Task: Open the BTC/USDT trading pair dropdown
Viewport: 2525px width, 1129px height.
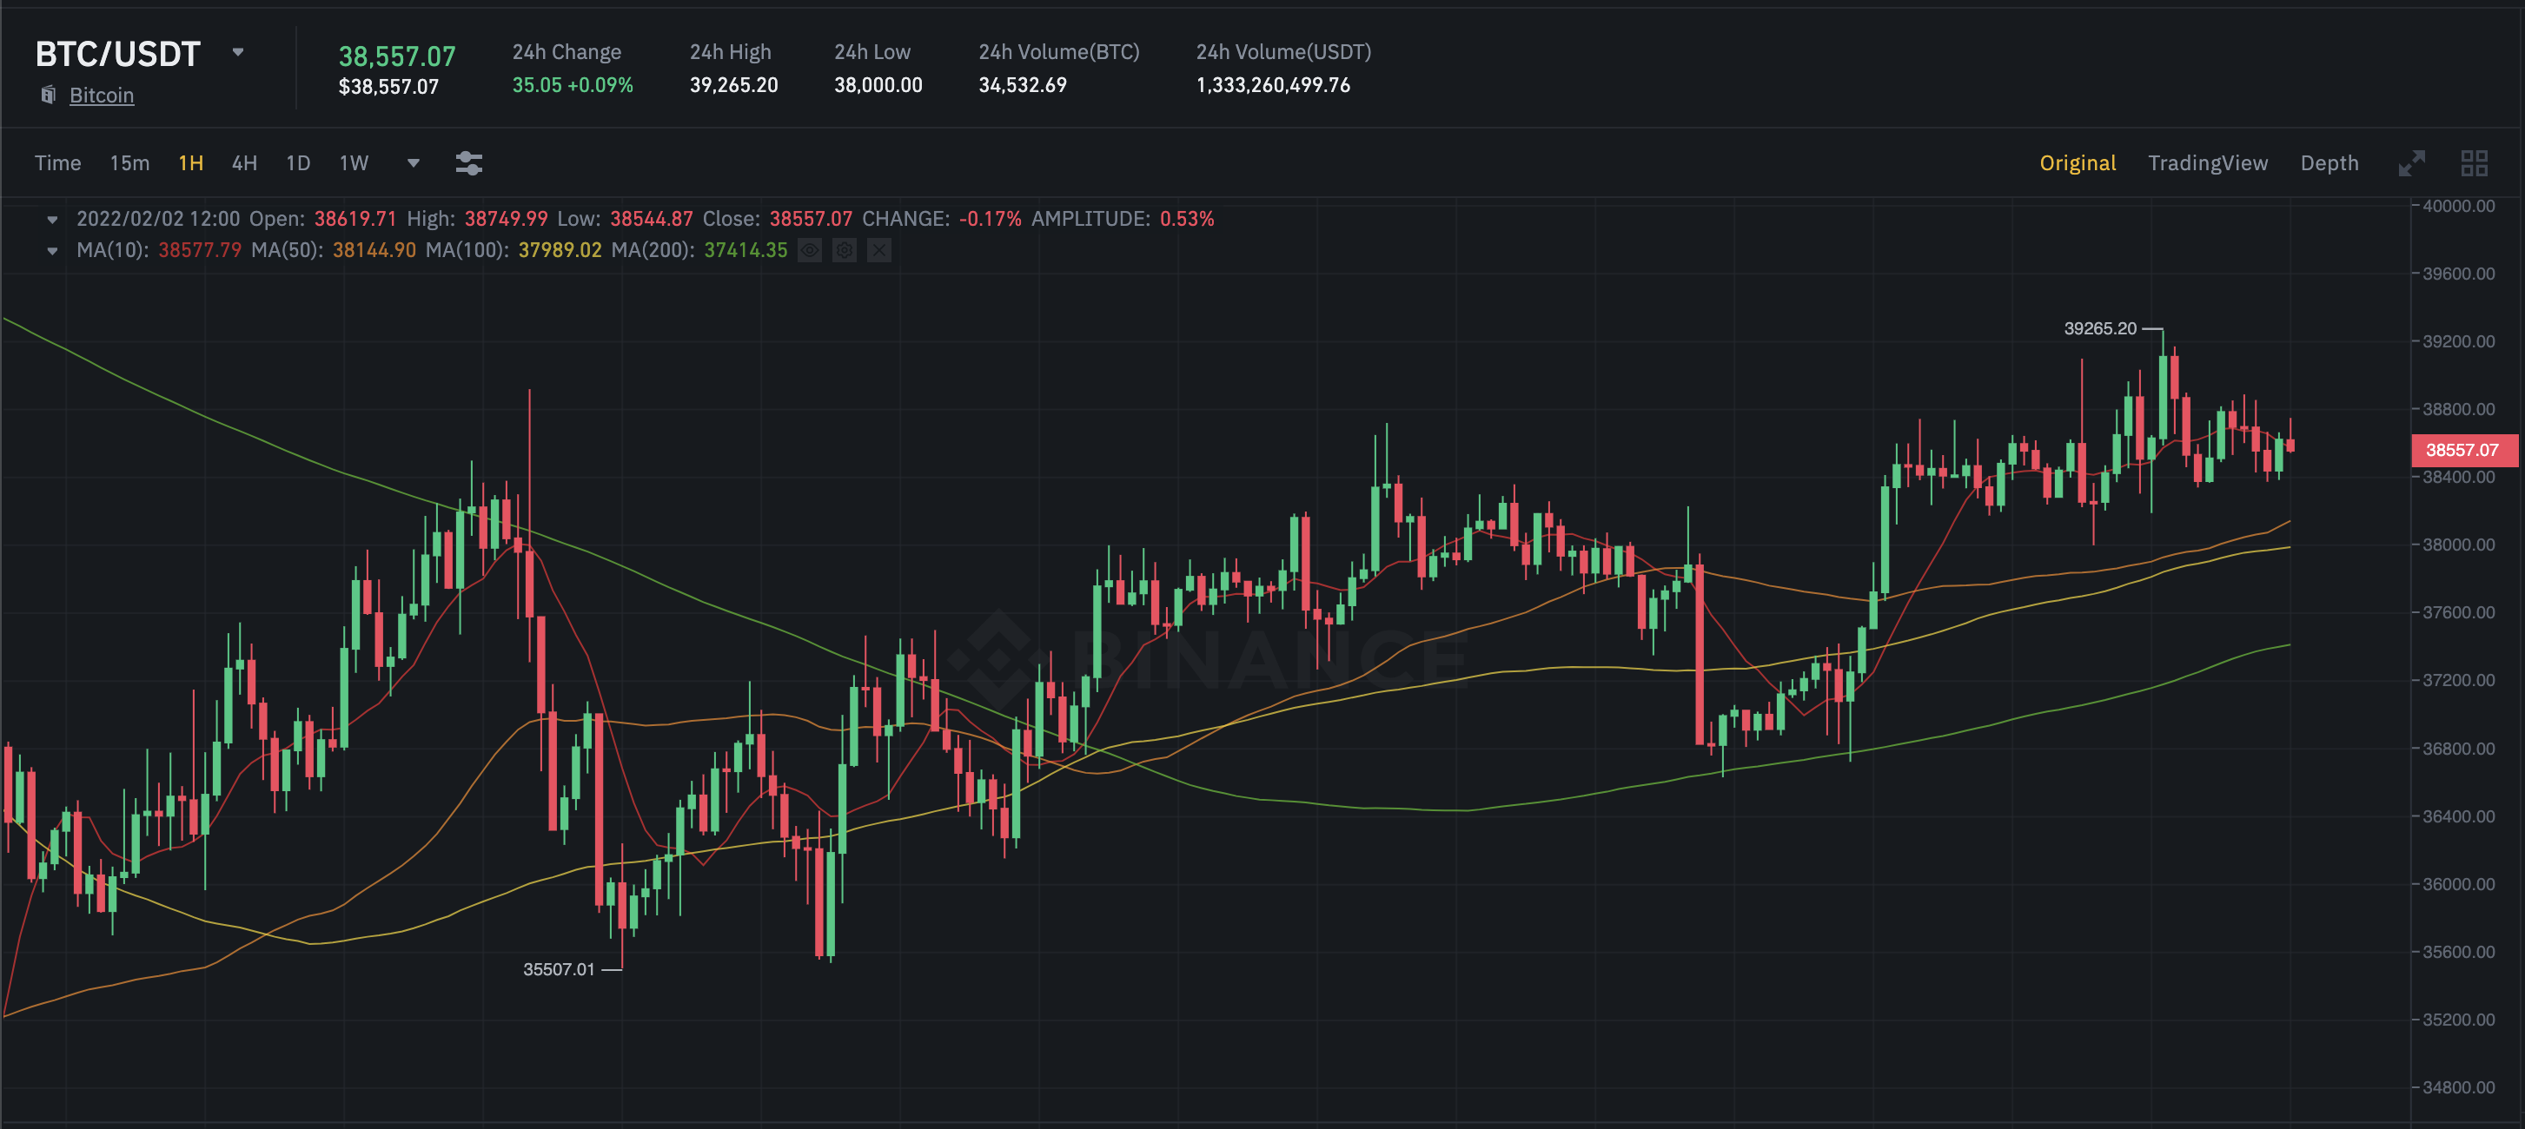Action: (238, 53)
